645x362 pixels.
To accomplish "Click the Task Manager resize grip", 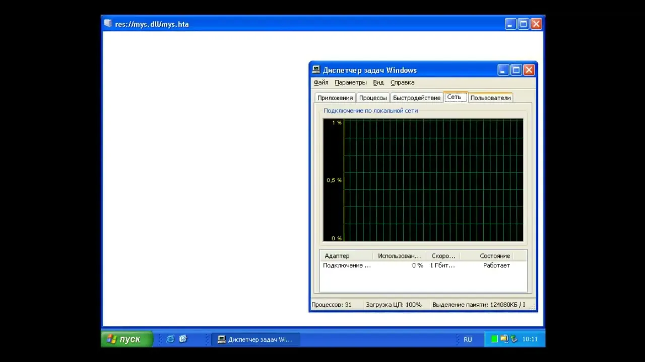I will click(x=534, y=307).
